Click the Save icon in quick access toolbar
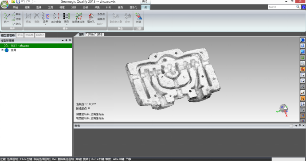306x161 pixels. pos(18,2)
